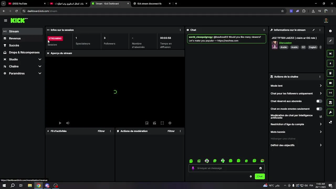Image resolution: width=336 pixels, height=189 pixels.
Task: Insert the first green emote in chat row
Action: pos(191,161)
